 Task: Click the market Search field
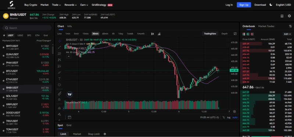pyautogui.click(x=27, y=28)
